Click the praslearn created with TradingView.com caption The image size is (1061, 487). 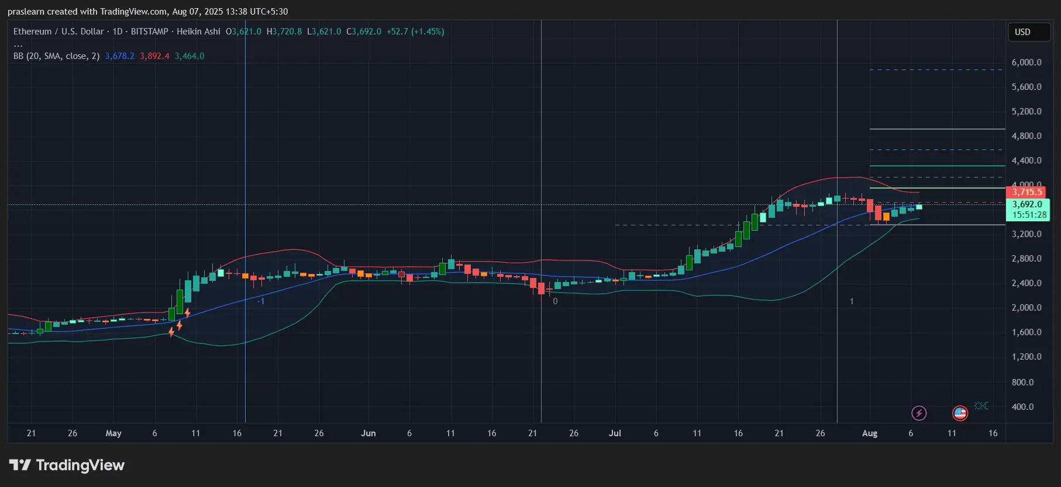pos(147,12)
